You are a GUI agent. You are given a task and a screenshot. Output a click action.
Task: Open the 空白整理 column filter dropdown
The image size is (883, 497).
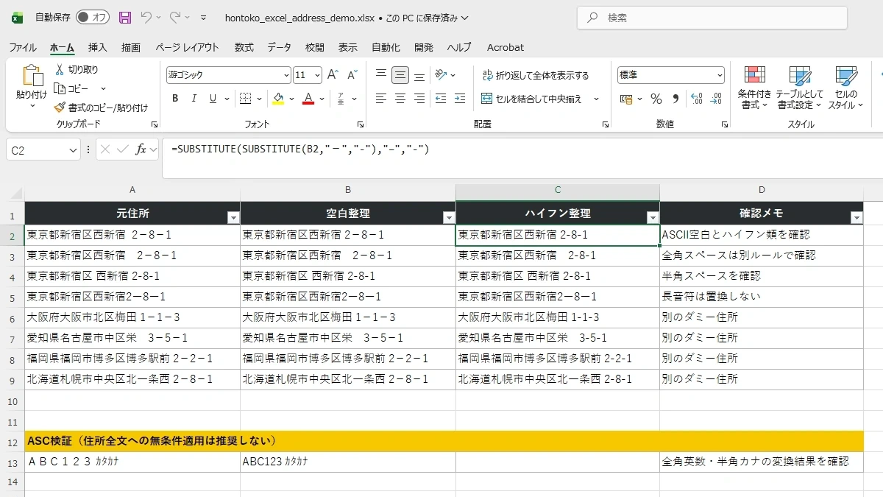tap(448, 217)
